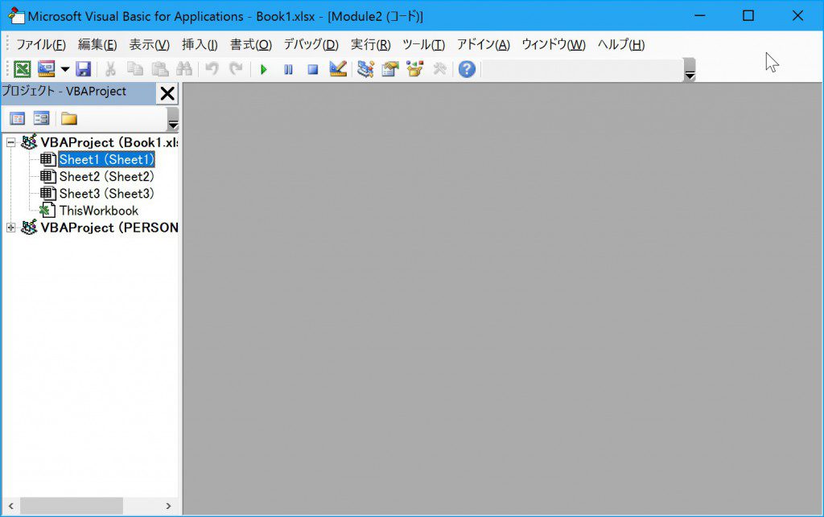Select VBAProject (Book1.xlsx) in the tree

[109, 142]
